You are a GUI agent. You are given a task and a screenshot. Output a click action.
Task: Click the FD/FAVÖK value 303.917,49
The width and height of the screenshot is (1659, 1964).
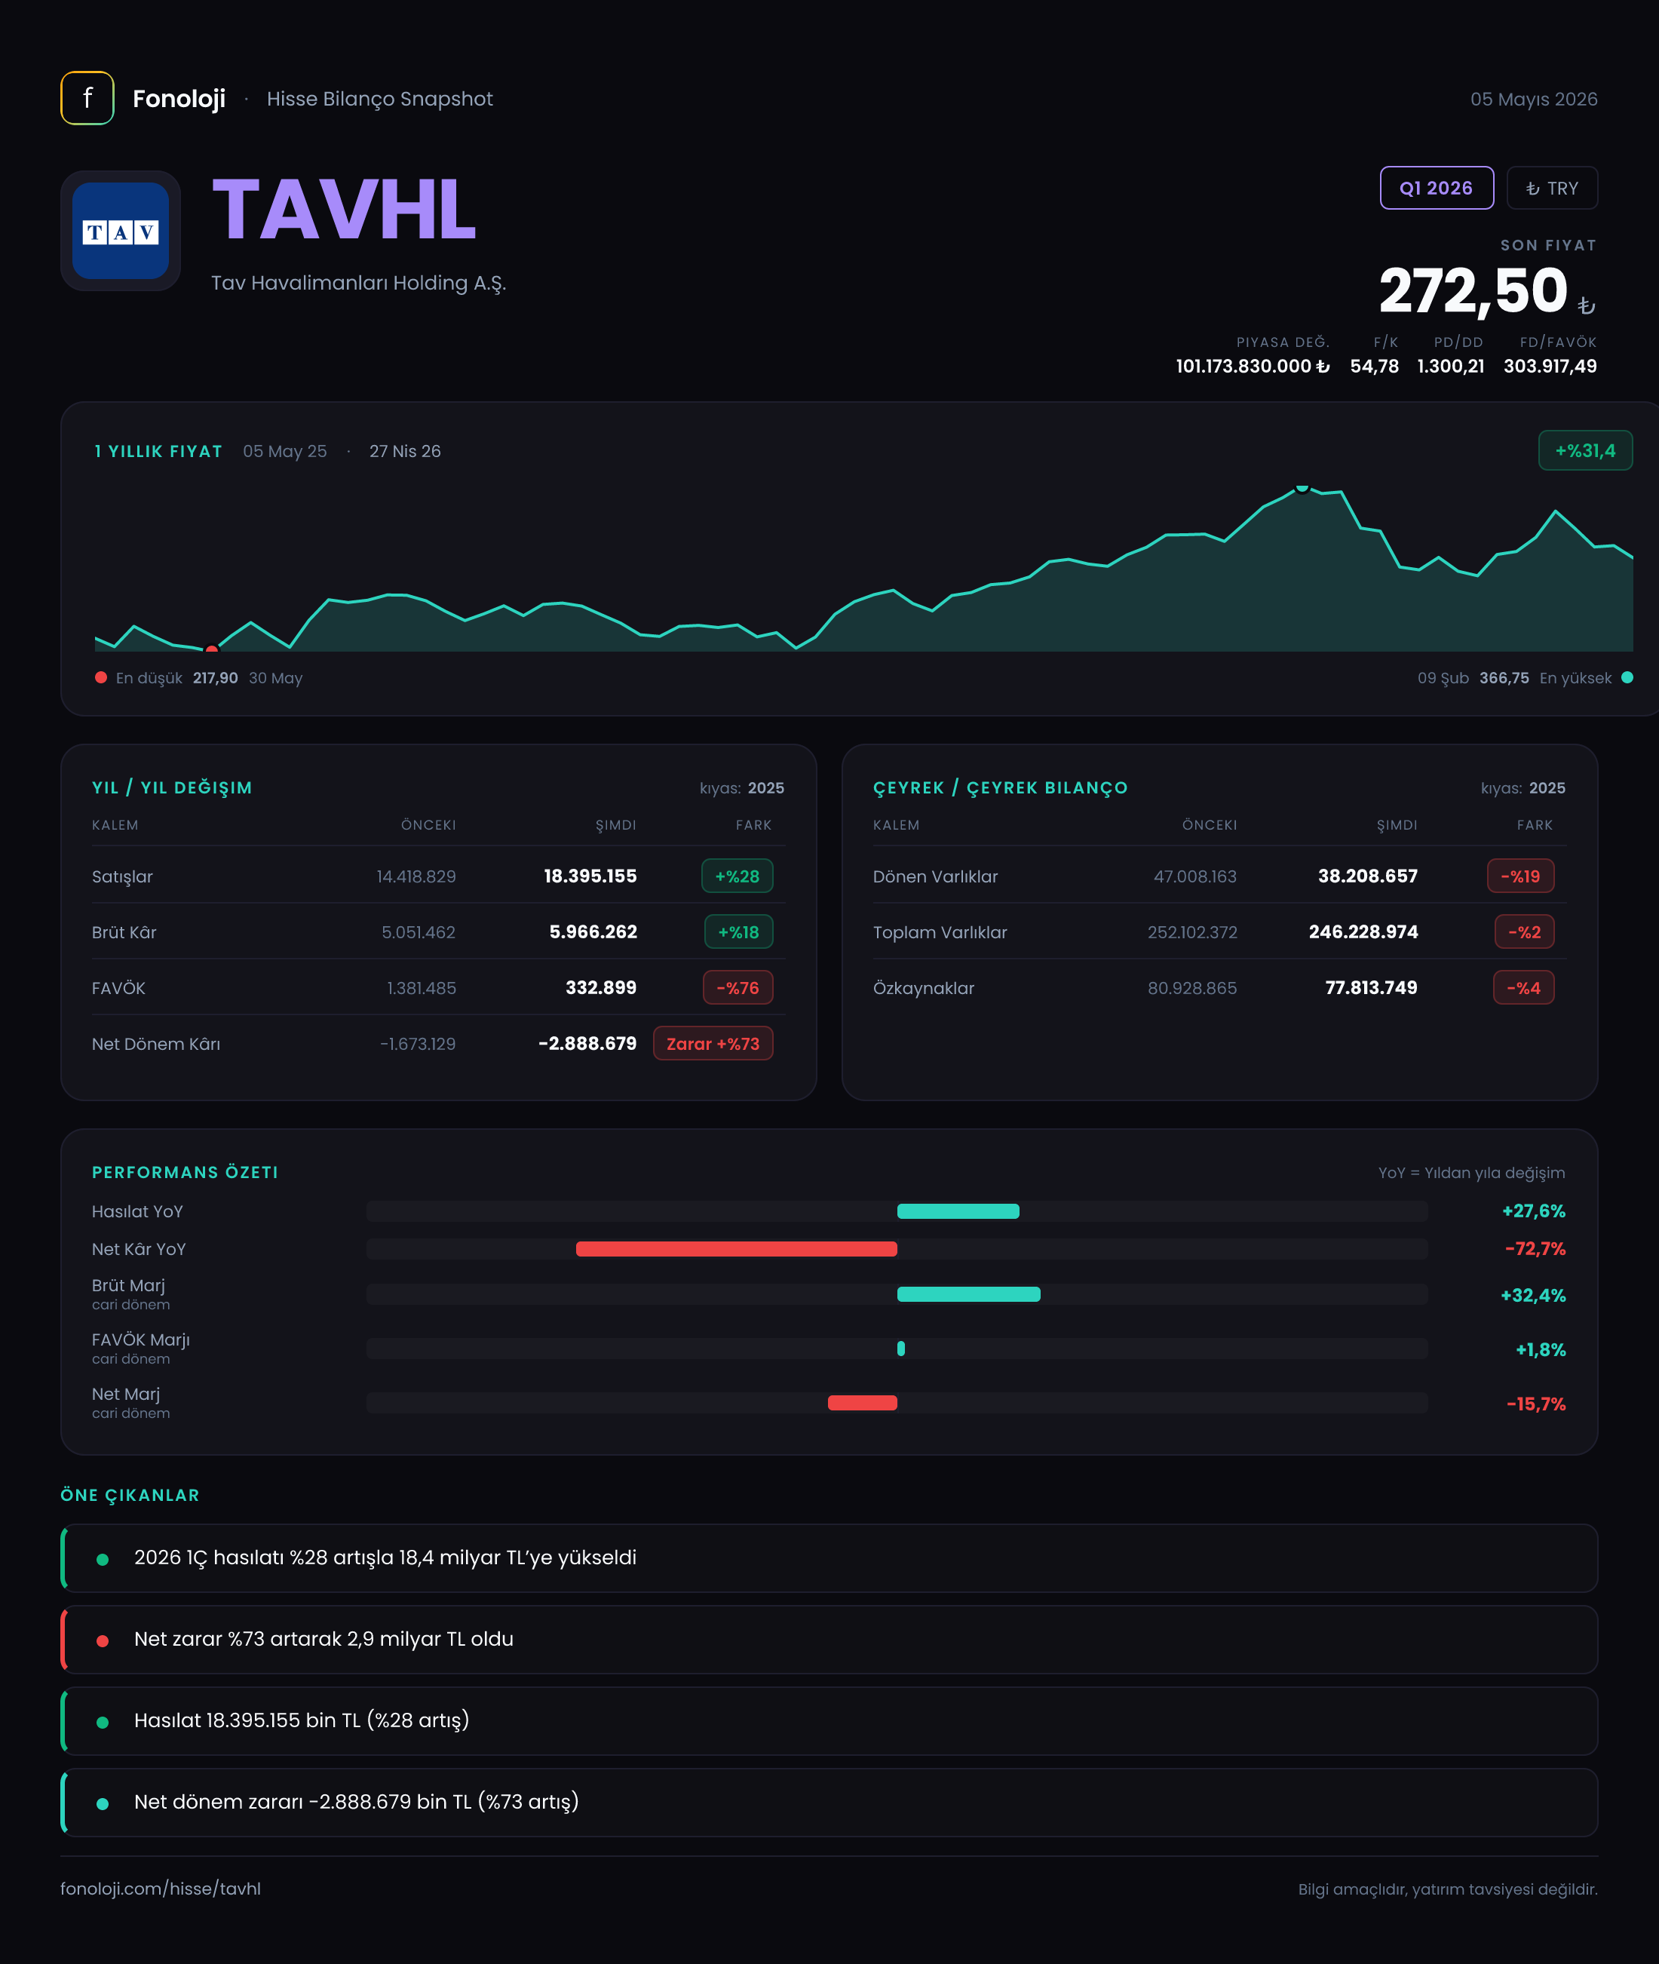click(x=1550, y=366)
